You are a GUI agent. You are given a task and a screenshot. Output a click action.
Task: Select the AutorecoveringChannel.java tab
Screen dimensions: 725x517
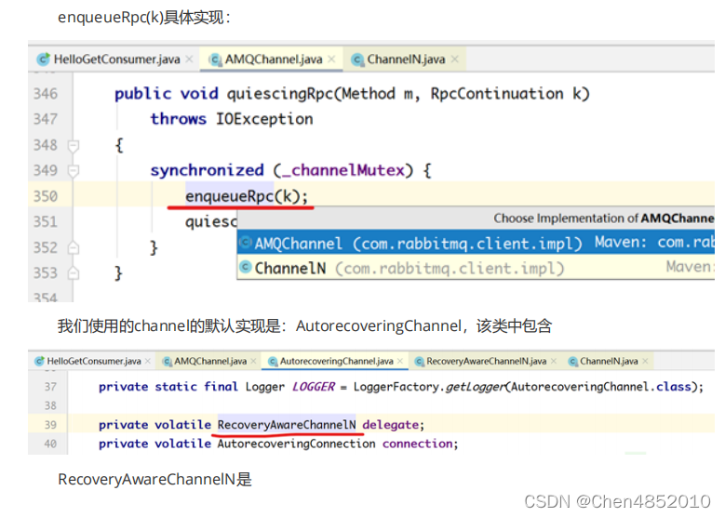337,362
